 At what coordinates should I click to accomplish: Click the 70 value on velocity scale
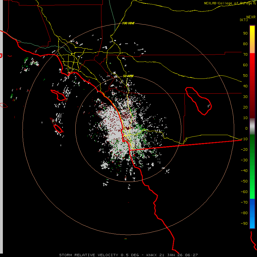point(245,55)
